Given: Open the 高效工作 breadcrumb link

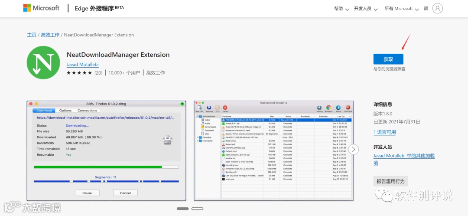Looking at the screenshot, I should [x=50, y=35].
